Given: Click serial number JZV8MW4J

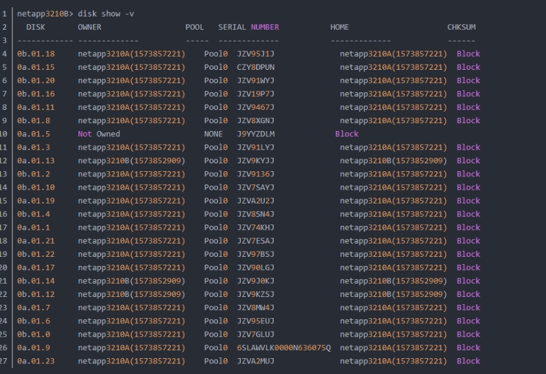Looking at the screenshot, I should [x=256, y=307].
